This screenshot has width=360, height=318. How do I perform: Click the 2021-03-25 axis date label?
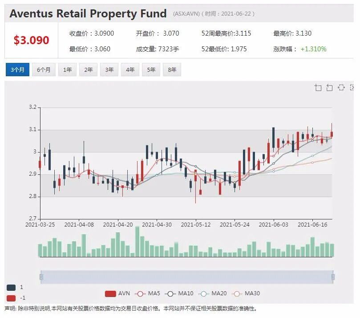(x=40, y=225)
